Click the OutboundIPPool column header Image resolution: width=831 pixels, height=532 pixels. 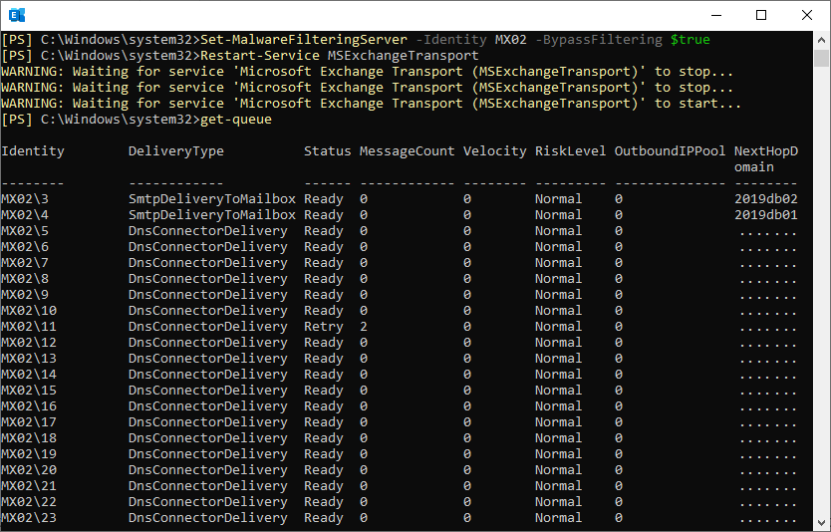tap(670, 151)
